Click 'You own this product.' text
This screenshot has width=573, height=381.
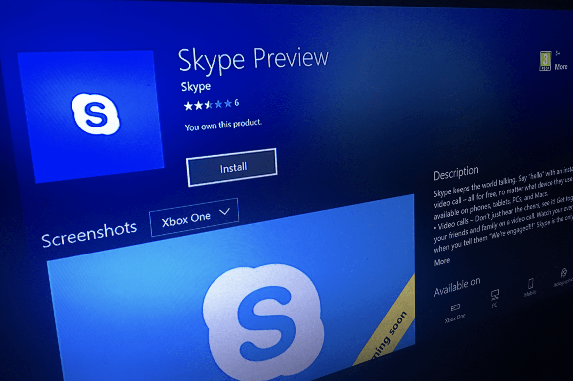(223, 125)
